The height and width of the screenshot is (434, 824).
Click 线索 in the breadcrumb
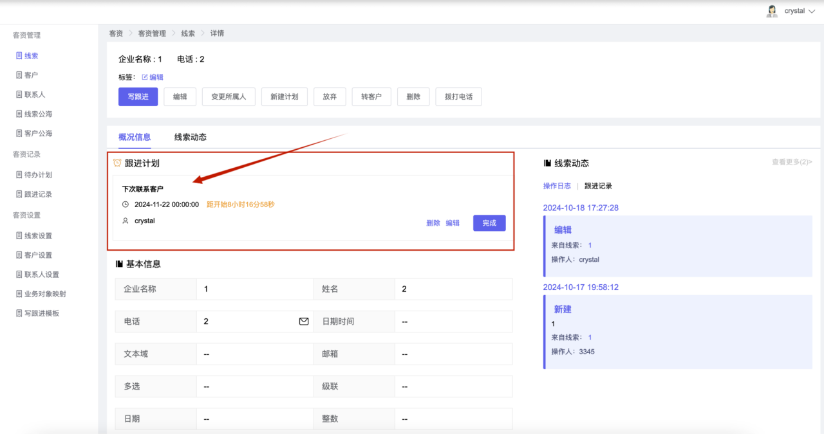coord(188,33)
